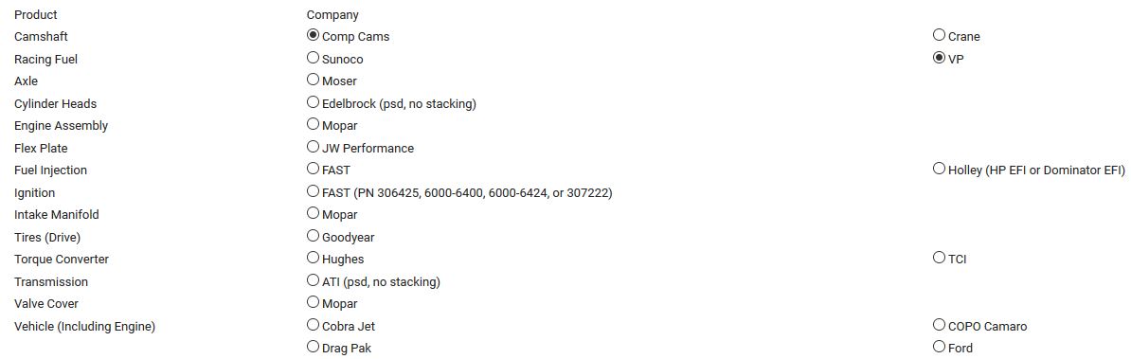
Task: Choose Crane as Camshaft company
Action: [939, 35]
